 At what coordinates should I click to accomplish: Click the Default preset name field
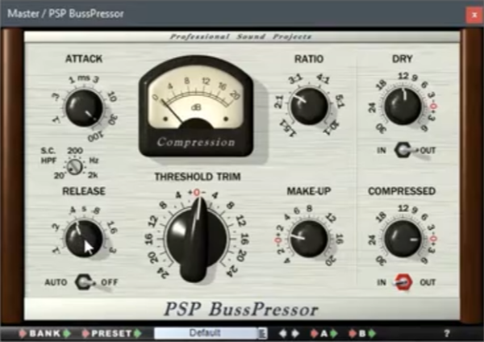tap(207, 333)
